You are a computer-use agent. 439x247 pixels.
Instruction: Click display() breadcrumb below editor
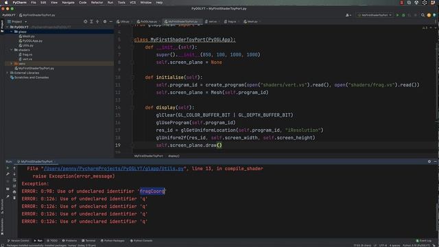pyautogui.click(x=174, y=156)
